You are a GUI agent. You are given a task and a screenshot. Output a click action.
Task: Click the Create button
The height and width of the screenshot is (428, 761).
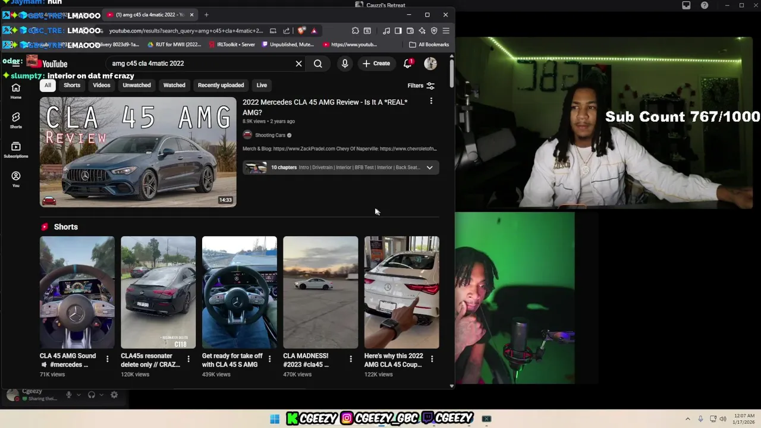click(x=376, y=64)
